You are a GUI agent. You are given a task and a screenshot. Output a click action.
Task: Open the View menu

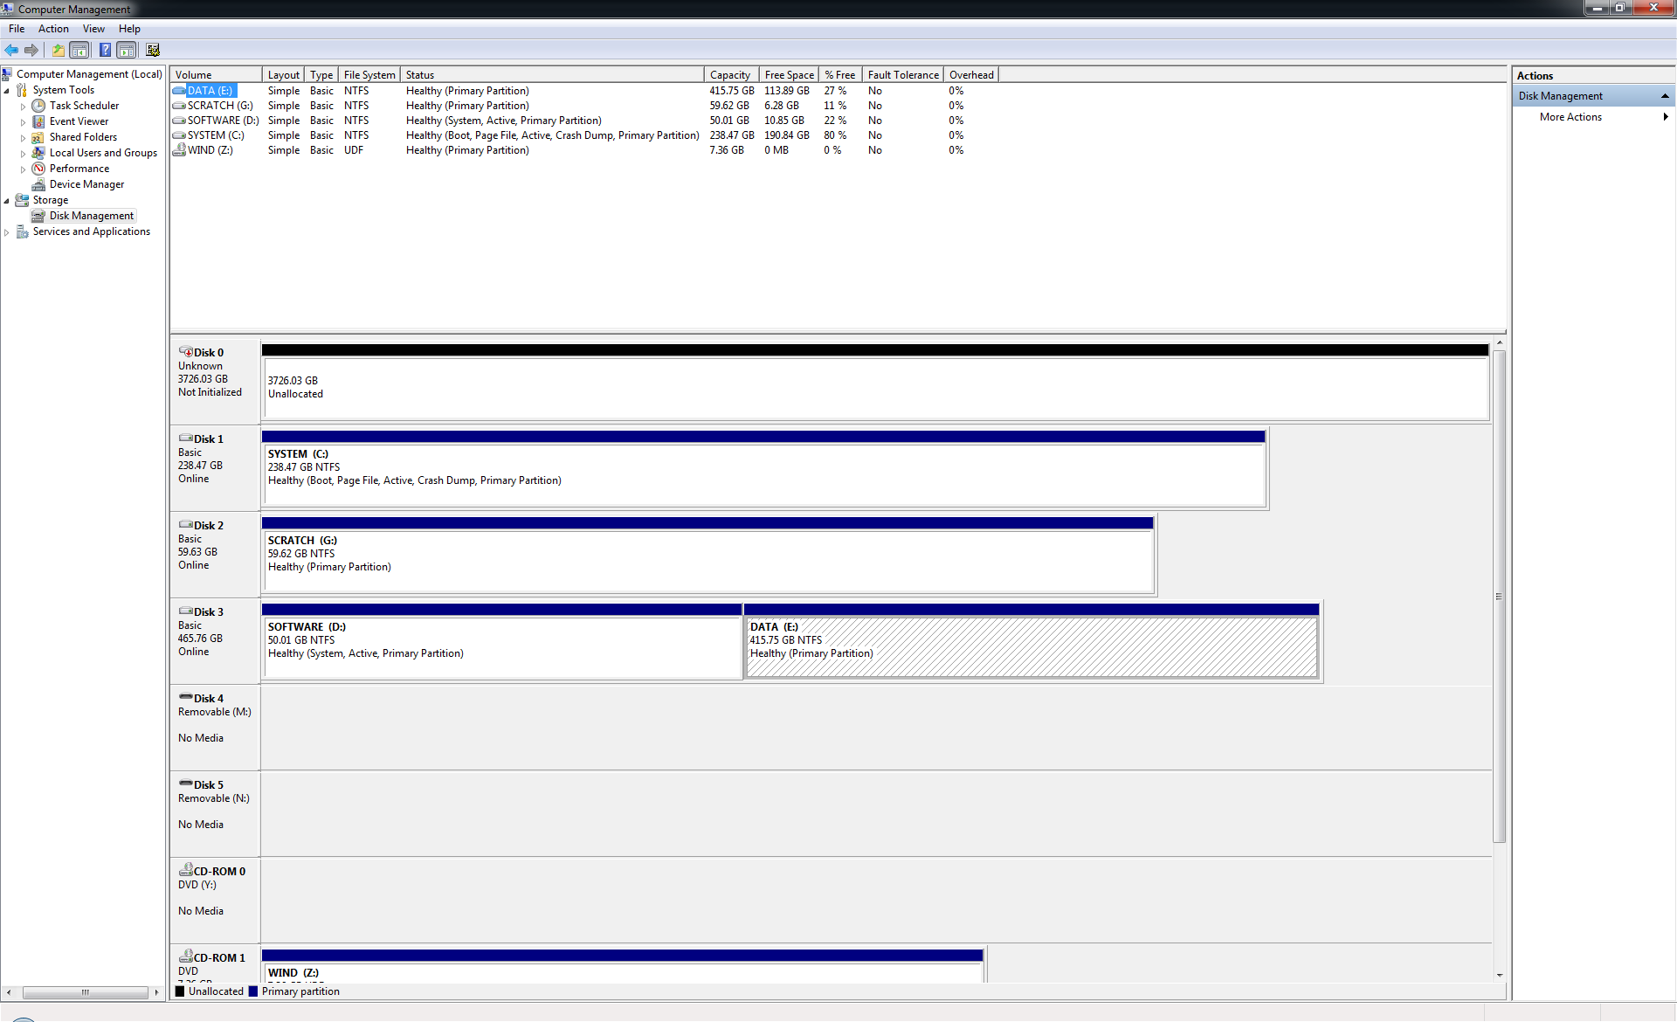tap(93, 29)
